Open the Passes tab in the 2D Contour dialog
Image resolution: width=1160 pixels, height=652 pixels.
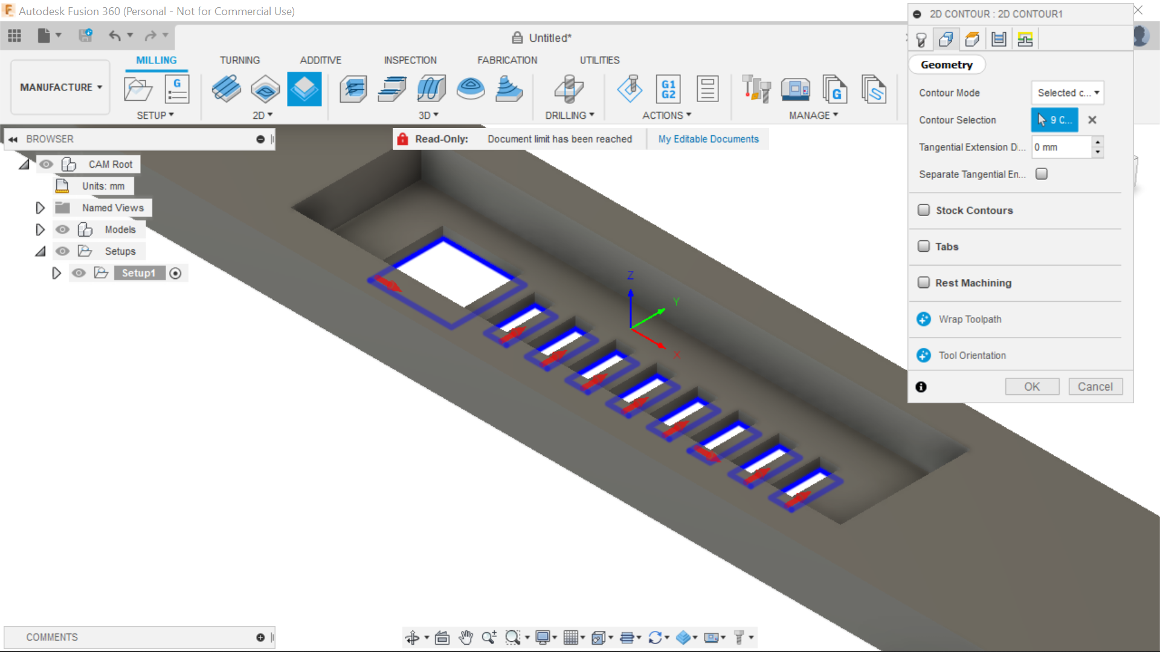coord(999,39)
